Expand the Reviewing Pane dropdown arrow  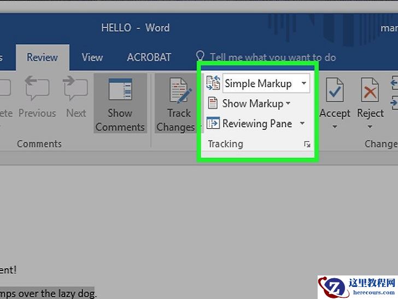[x=302, y=123]
